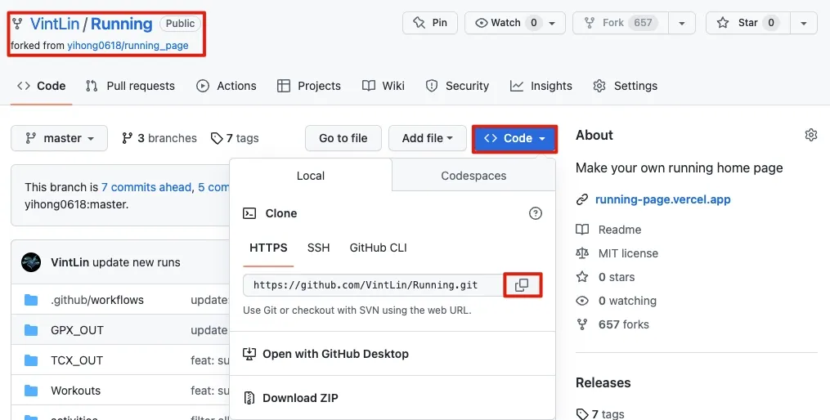Star the Running repository
Screen dimensions: 830x420
point(748,23)
